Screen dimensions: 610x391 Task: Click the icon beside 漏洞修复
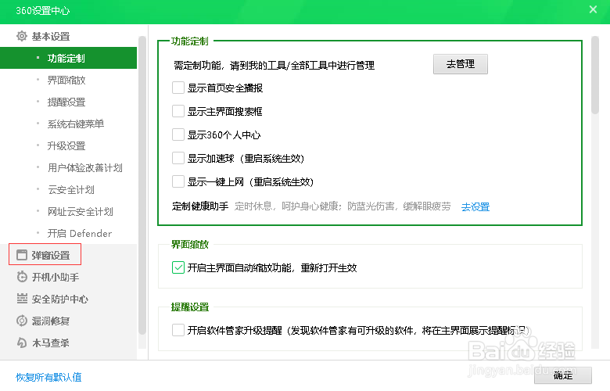click(22, 321)
